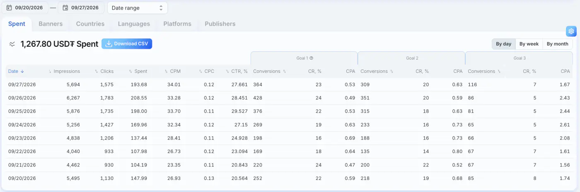Open the Spent tab
This screenshot has width=580, height=192.
(17, 24)
